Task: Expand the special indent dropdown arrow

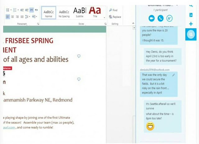Action: (x=37, y=17)
